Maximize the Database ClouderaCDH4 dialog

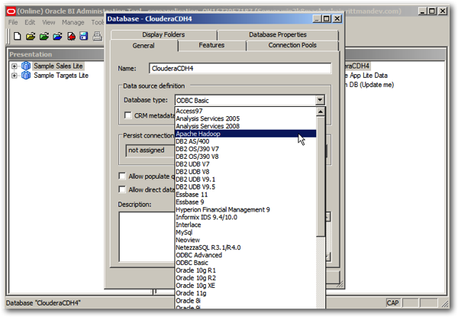(x=327, y=18)
